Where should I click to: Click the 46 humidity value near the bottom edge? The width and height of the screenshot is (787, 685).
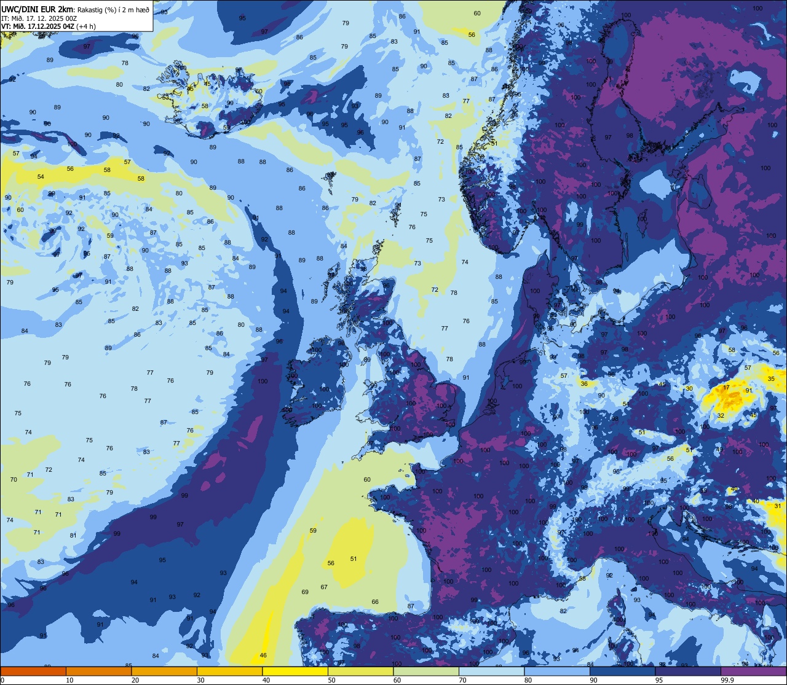[x=263, y=656]
